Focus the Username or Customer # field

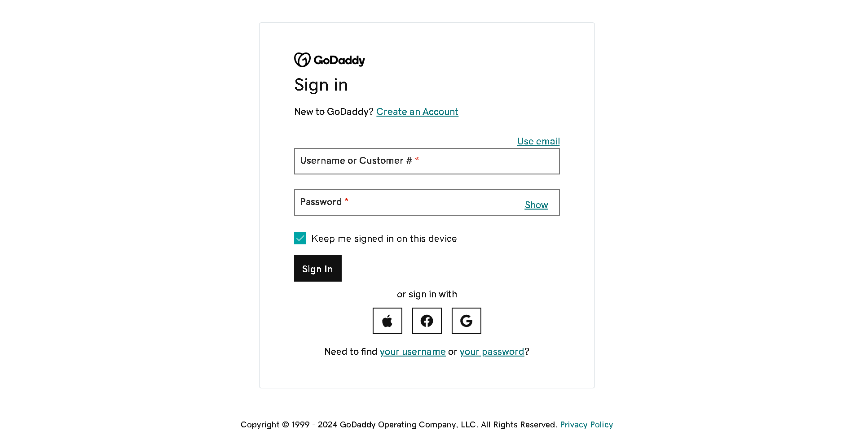coord(427,161)
